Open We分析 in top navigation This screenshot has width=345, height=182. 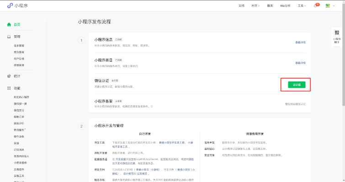pyautogui.click(x=285, y=6)
